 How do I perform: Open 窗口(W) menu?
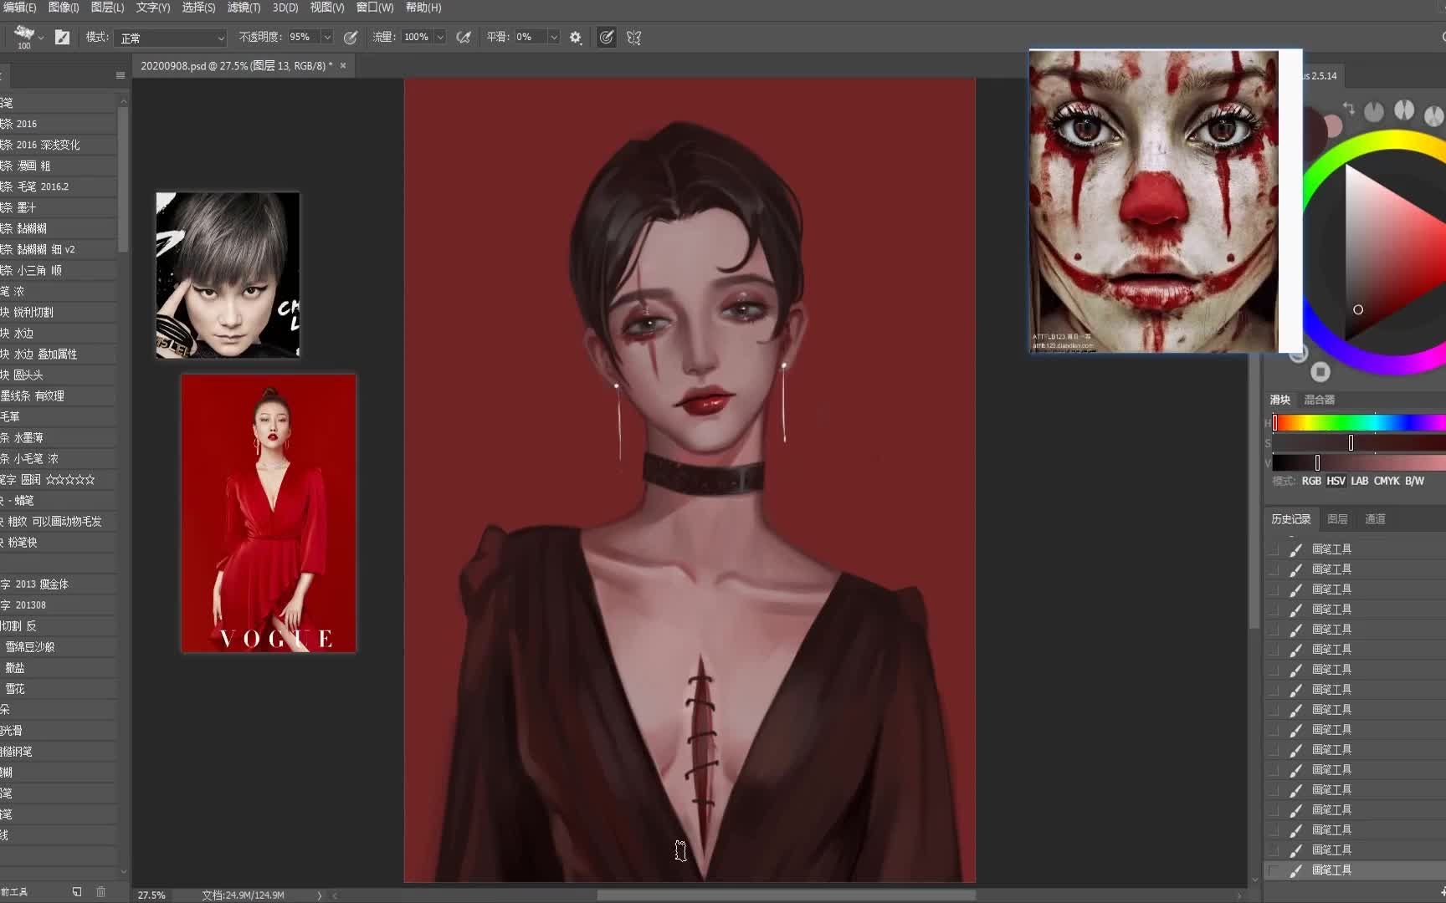pos(374,8)
